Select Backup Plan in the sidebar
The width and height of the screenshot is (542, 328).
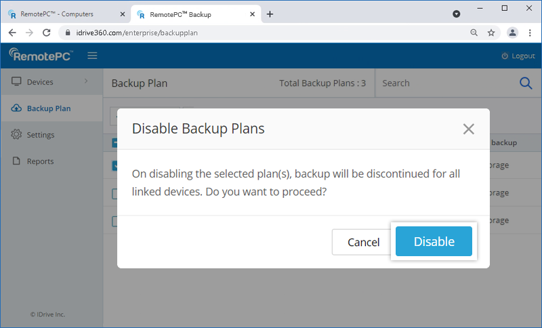tap(48, 108)
